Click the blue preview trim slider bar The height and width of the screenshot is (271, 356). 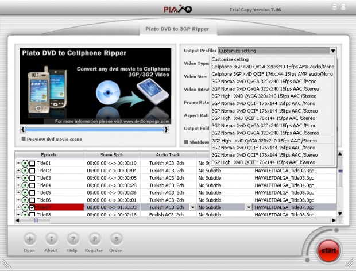pos(94,130)
